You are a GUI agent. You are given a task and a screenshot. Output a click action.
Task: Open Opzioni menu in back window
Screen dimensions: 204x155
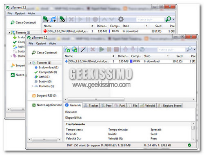click(x=20, y=13)
